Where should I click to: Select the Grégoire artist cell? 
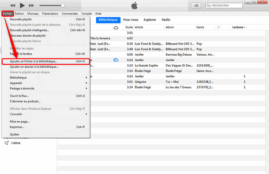click(x=140, y=82)
